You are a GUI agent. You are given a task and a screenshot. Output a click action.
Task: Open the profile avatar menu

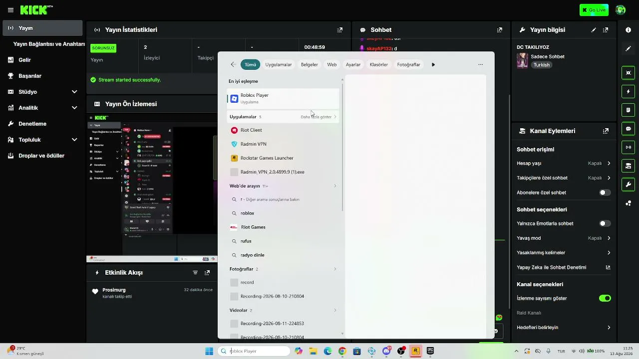621,10
